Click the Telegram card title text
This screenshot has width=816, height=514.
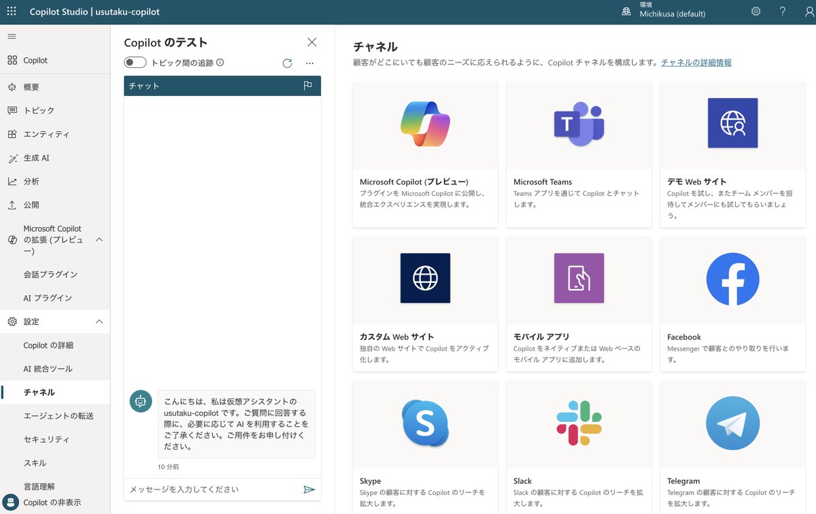[683, 481]
